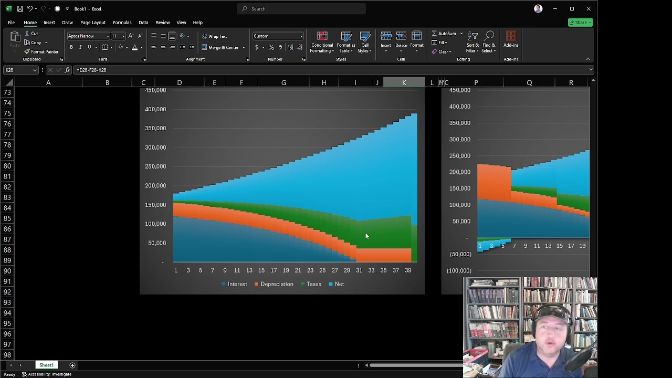Open Find & Select menu
This screenshot has height=378, width=672.
[489, 42]
